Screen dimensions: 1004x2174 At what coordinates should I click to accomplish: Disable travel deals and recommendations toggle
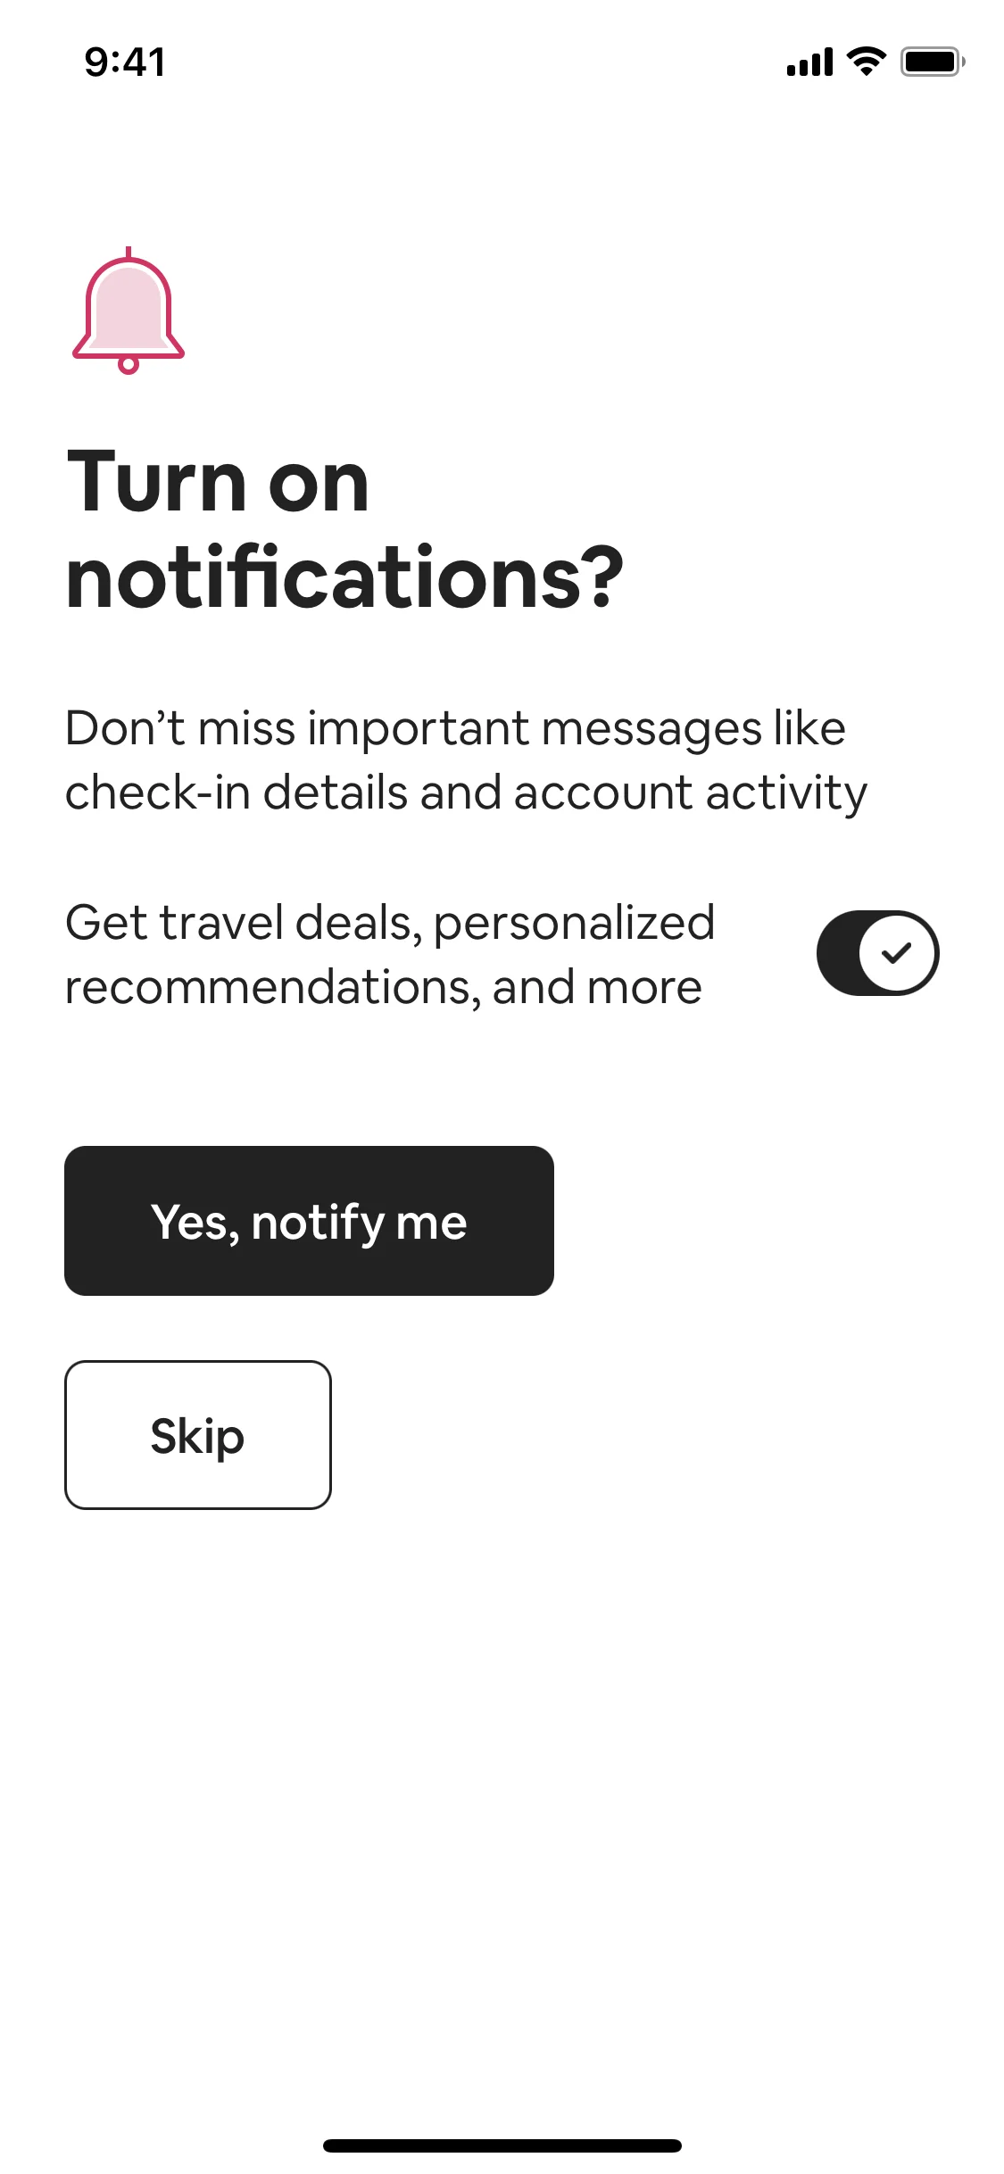point(877,953)
